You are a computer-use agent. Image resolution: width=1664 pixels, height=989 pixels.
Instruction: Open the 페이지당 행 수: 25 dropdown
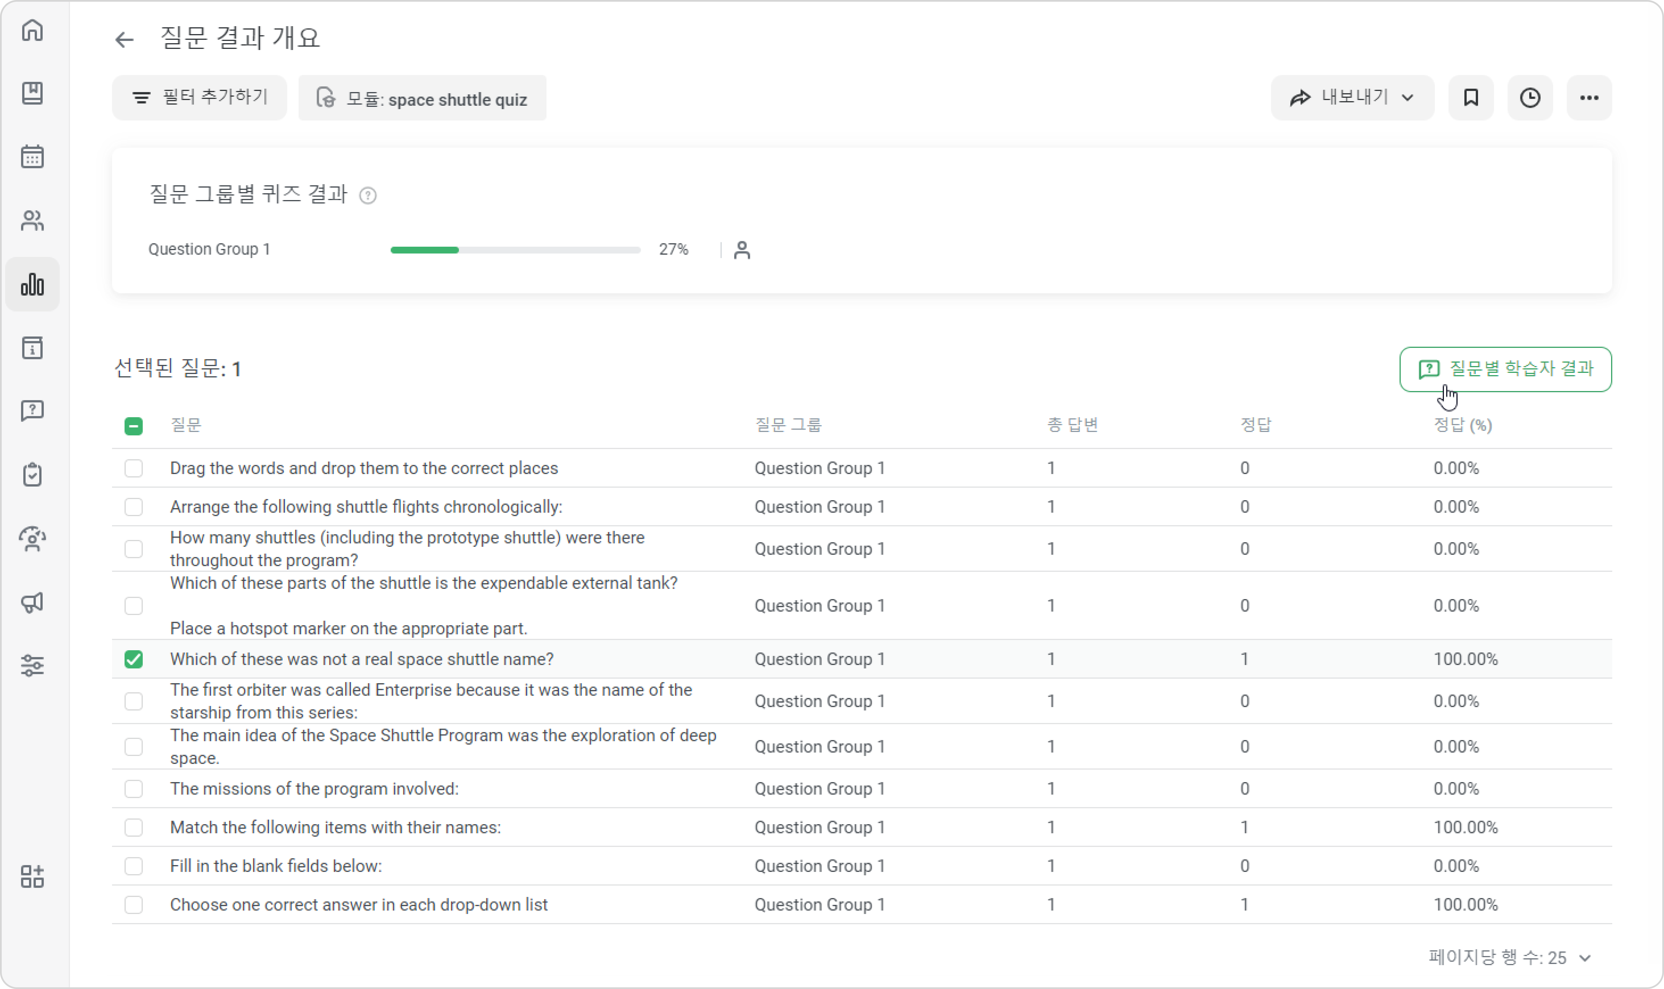point(1510,958)
